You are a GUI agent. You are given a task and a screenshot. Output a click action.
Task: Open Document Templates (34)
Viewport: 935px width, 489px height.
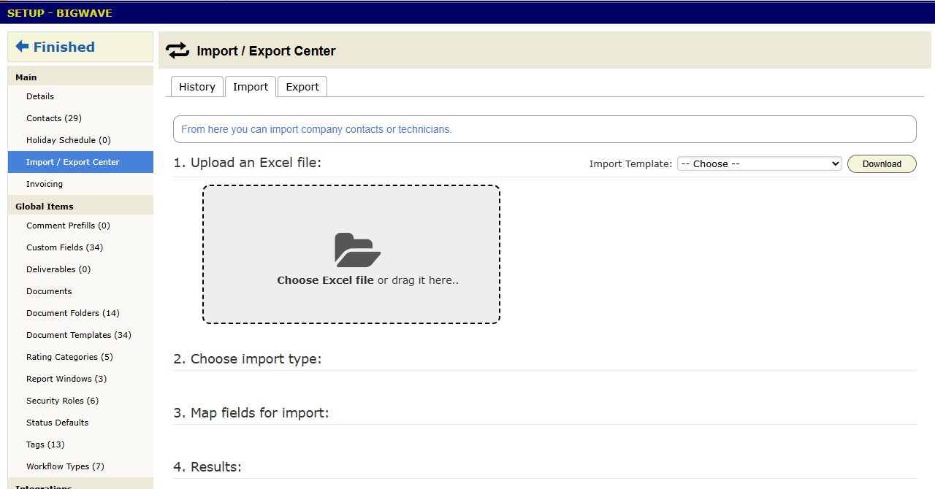(80, 335)
